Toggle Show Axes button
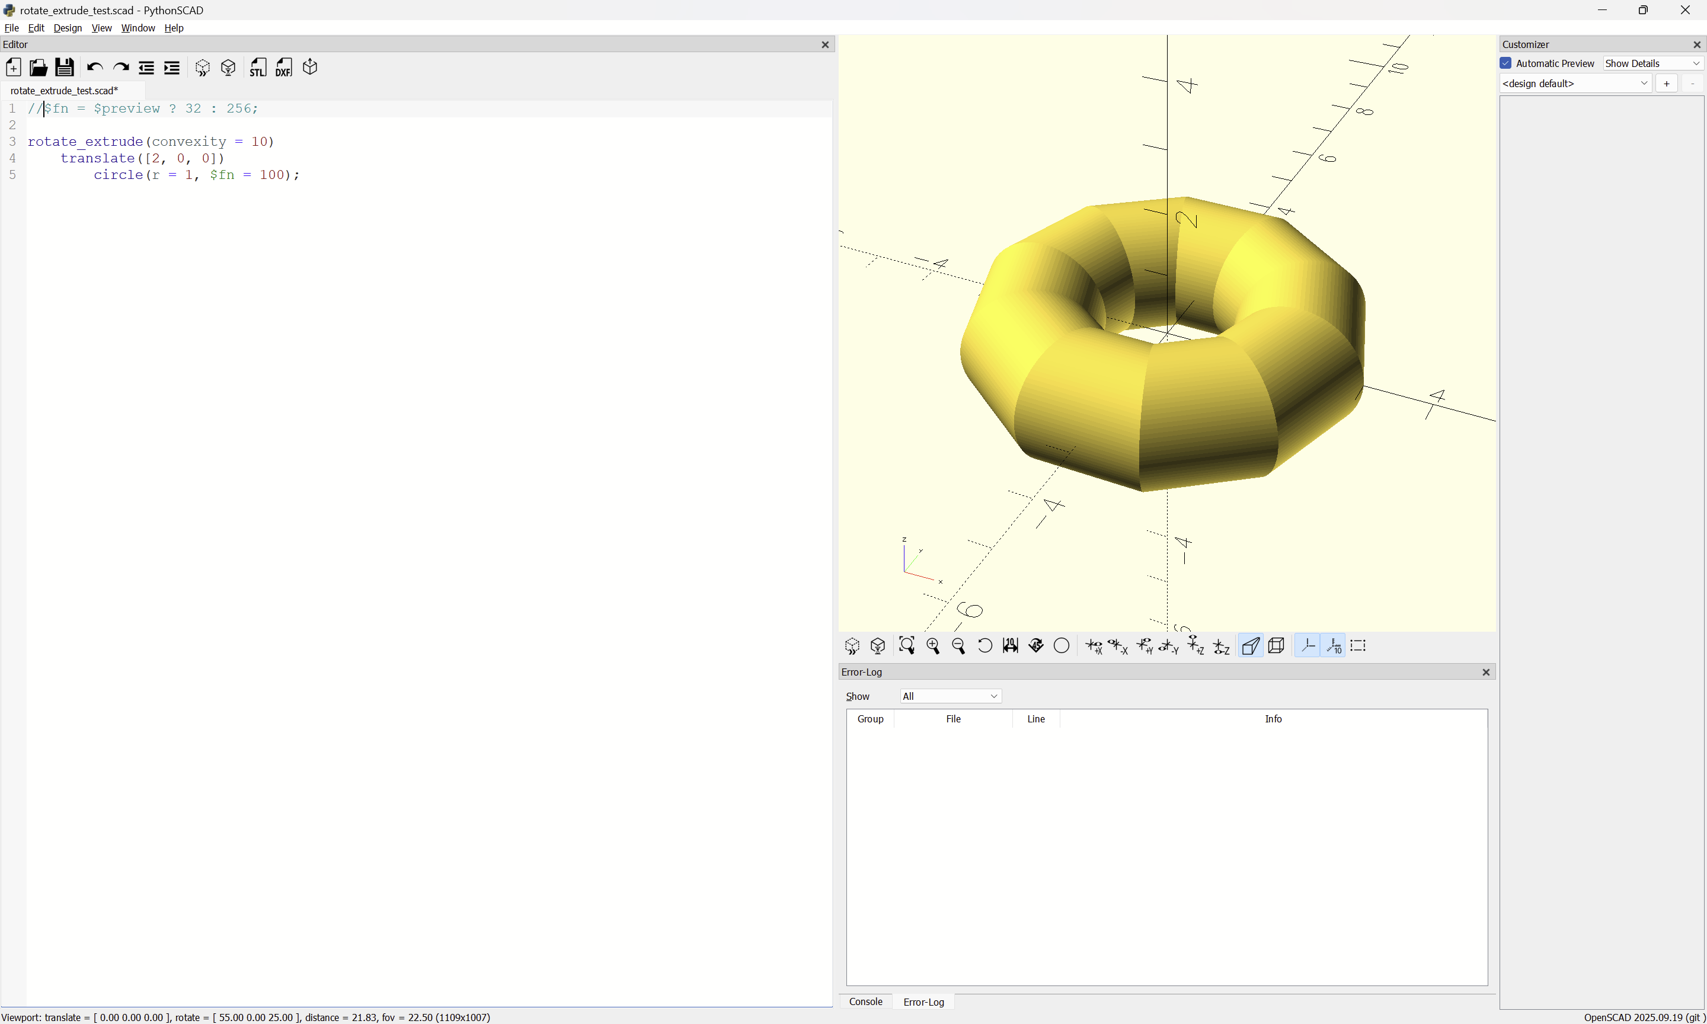The image size is (1707, 1024). tap(1307, 646)
